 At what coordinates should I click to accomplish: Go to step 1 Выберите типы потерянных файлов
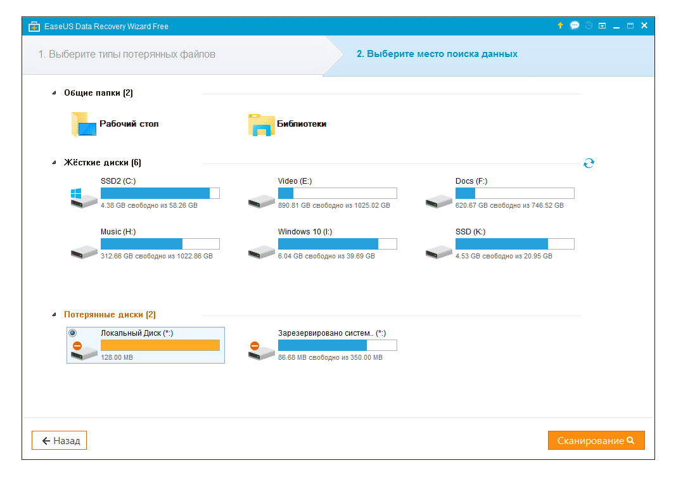(127, 54)
